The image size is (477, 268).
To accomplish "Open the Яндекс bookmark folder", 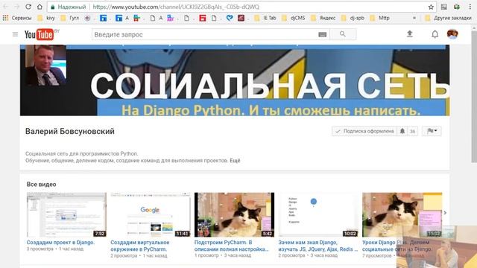I will point(323,18).
